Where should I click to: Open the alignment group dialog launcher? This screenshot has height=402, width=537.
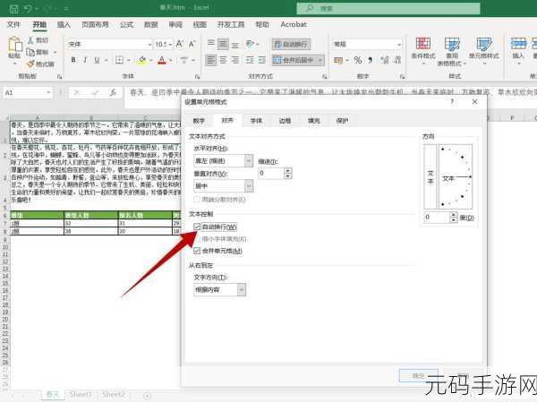[x=324, y=76]
